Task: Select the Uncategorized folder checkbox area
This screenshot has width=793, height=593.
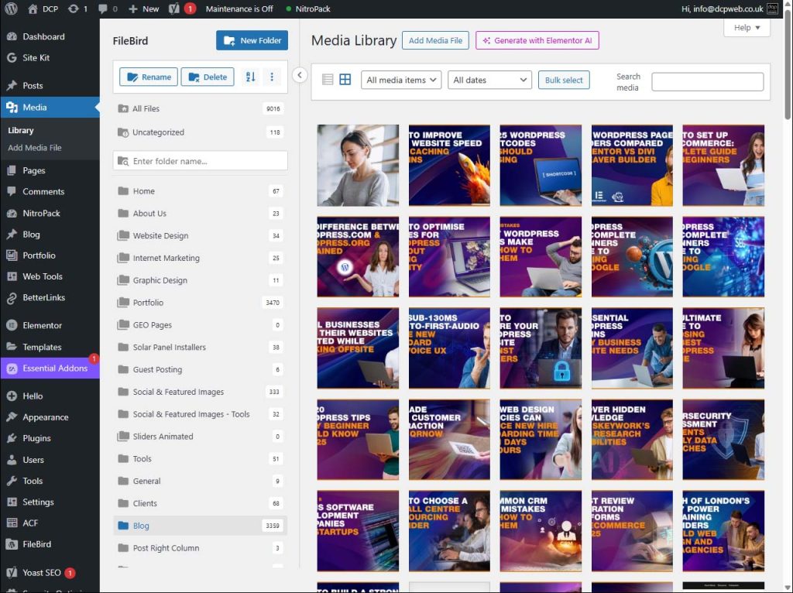Action: tap(122, 132)
